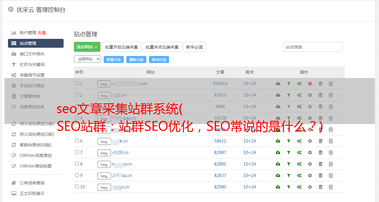Screen dimensions: 379x202
Task: Click database icon in row 10
Action: [x=320, y=187]
